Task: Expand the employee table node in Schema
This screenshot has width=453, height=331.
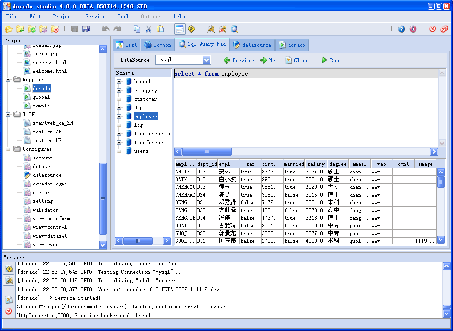Action: pyautogui.click(x=119, y=116)
